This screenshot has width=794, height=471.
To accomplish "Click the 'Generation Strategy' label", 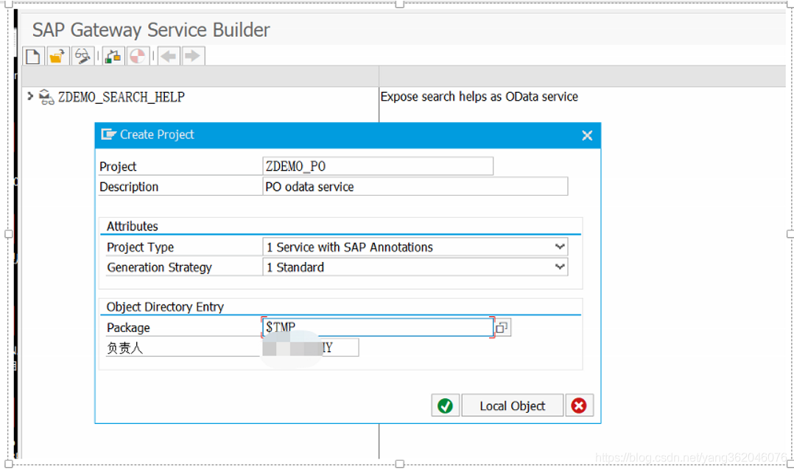I will [160, 268].
